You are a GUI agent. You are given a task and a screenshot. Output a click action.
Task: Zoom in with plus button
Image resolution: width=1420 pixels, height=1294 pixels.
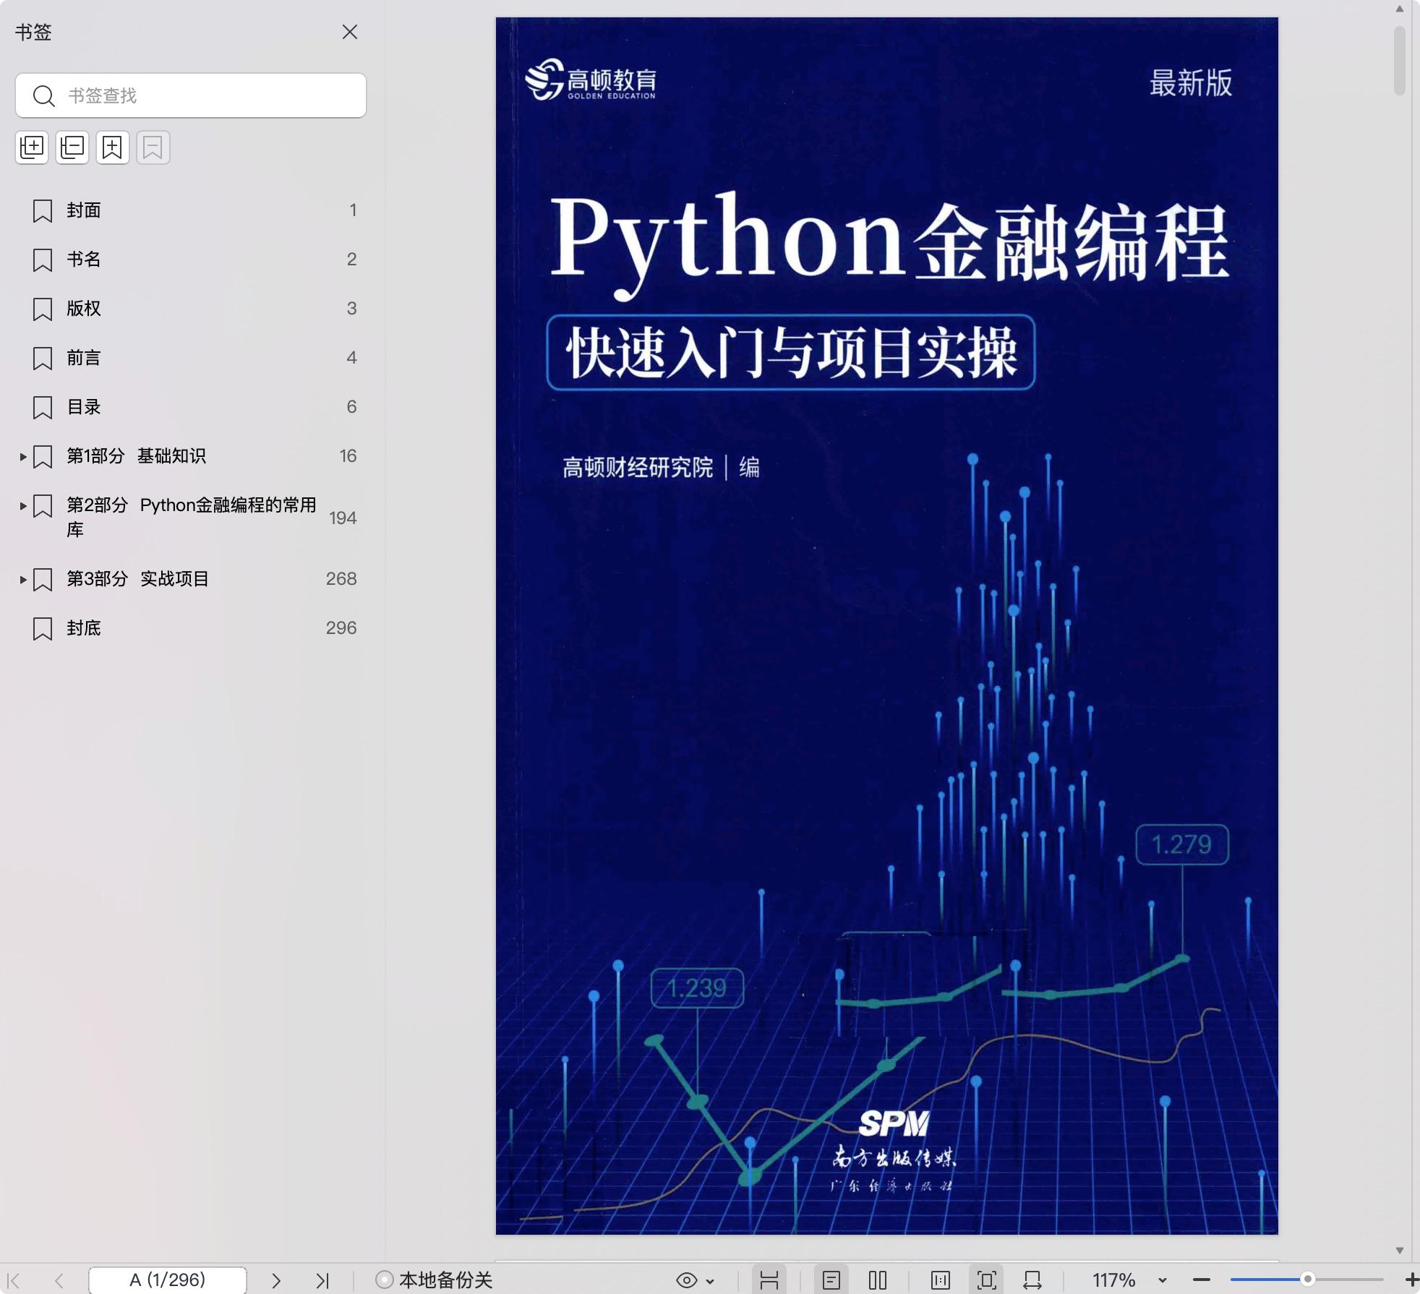tap(1411, 1280)
